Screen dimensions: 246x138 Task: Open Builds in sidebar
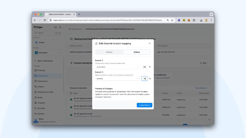pyautogui.click(x=48, y=97)
